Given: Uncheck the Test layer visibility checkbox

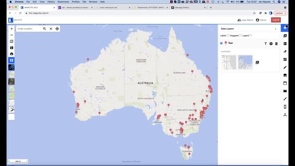Looking at the screenshot, I should [221, 43].
